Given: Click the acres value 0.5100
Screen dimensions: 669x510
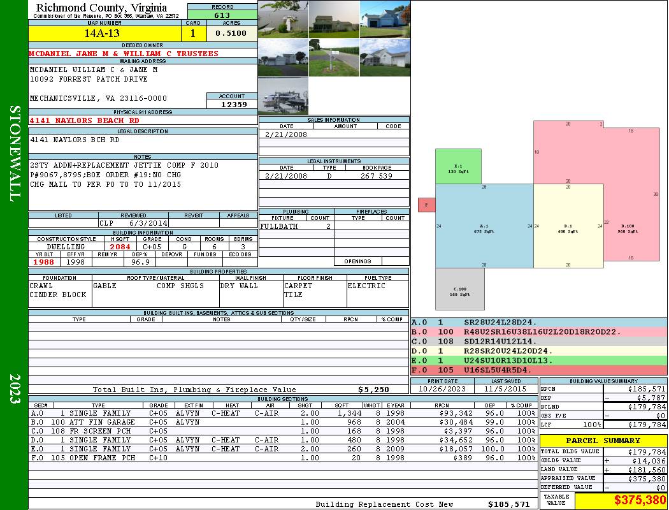Looking at the screenshot, I should [231, 33].
